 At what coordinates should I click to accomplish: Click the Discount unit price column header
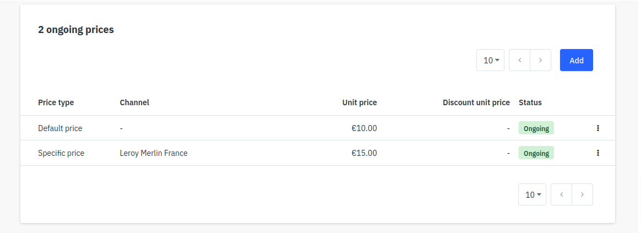pyautogui.click(x=476, y=102)
